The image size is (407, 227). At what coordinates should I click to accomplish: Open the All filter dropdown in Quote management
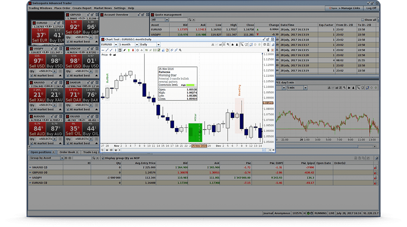167,19
